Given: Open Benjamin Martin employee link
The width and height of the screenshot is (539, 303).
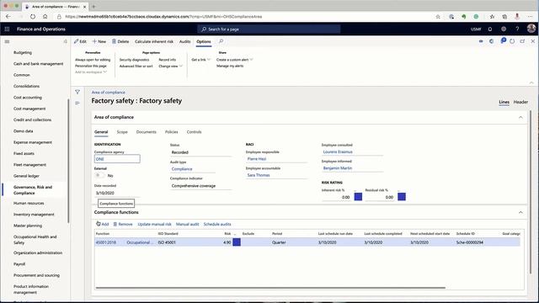Looking at the screenshot, I should (x=338, y=168).
